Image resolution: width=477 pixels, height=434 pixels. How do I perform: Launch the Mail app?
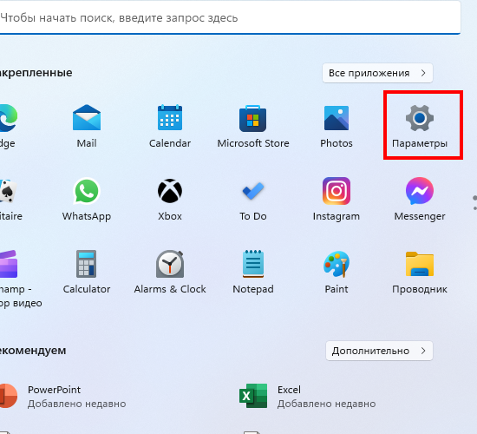pos(87,126)
